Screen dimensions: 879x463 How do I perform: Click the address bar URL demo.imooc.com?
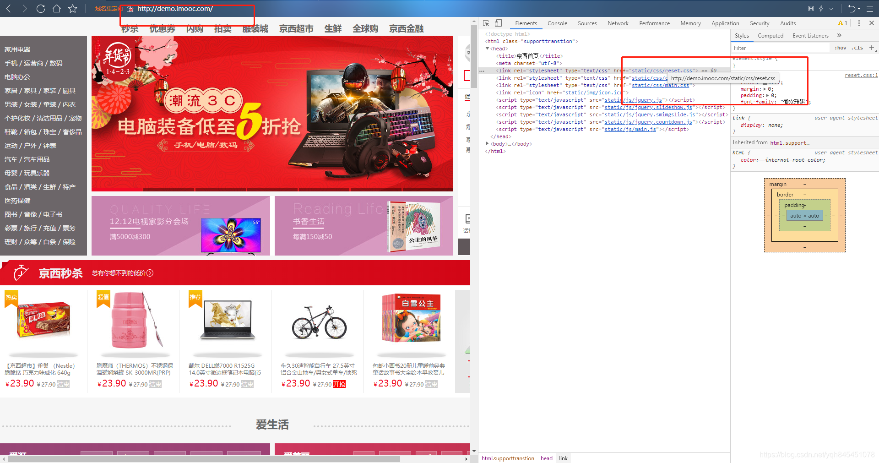click(175, 9)
